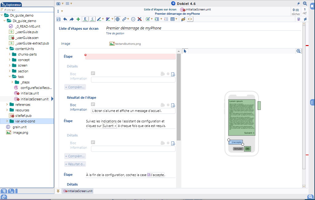This screenshot has height=200, width=315.
Task: Expand the screen folder
Action: click(10, 65)
